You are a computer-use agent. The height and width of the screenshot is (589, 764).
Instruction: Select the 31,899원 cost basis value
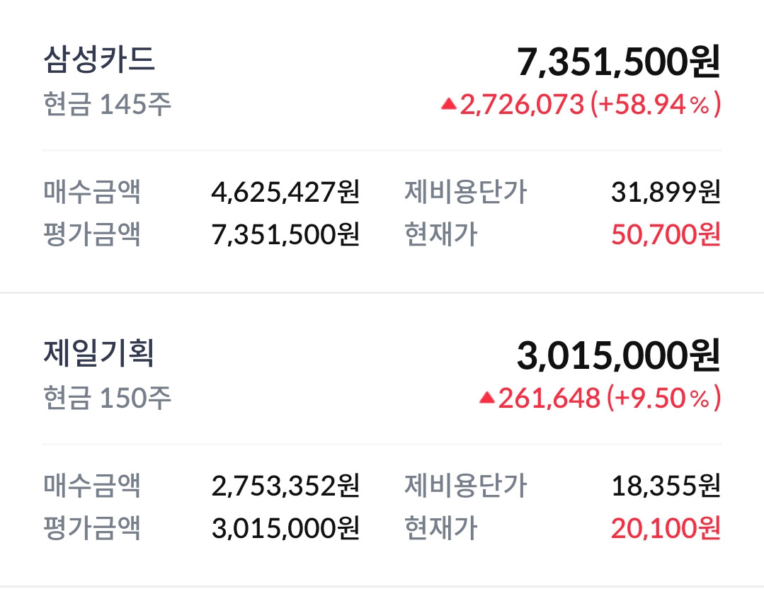[x=666, y=191]
